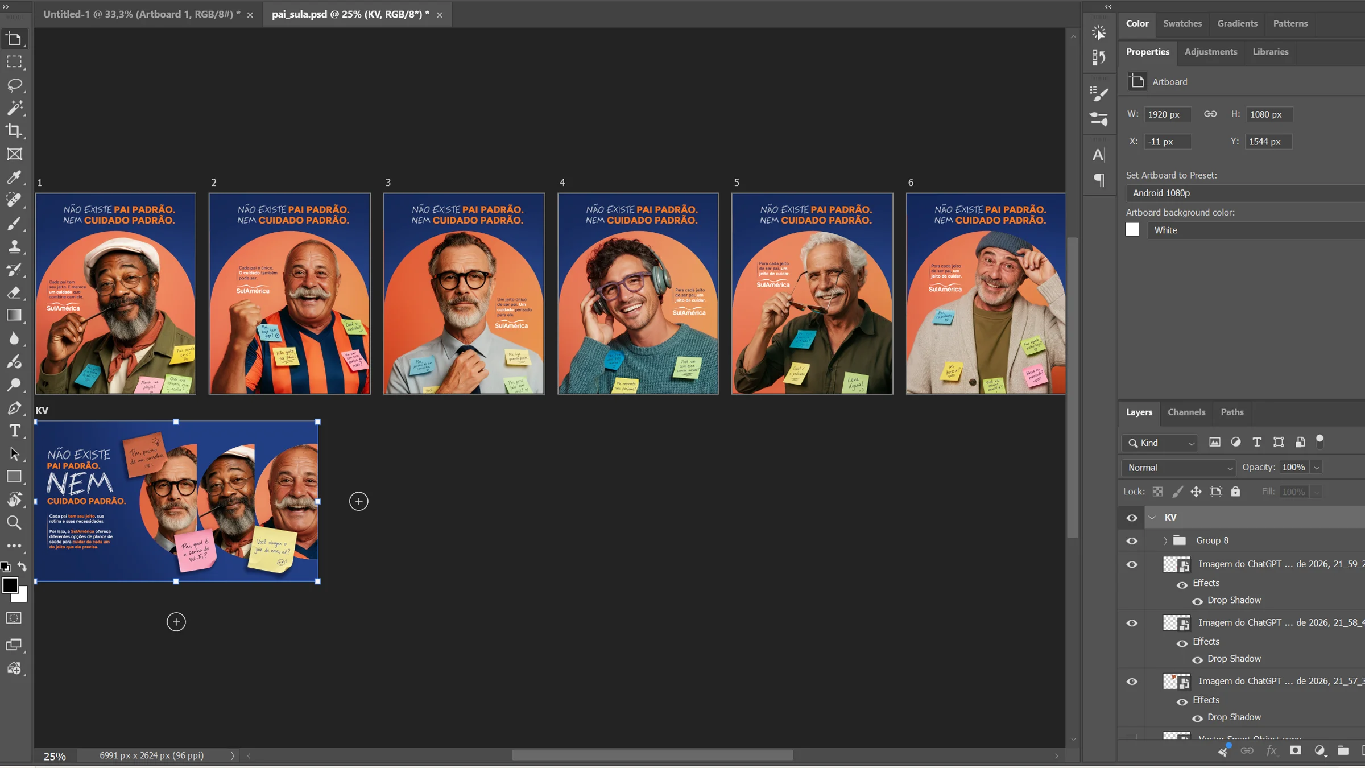Screen dimensions: 1365x768
Task: Select the Zoom tool
Action: point(14,522)
